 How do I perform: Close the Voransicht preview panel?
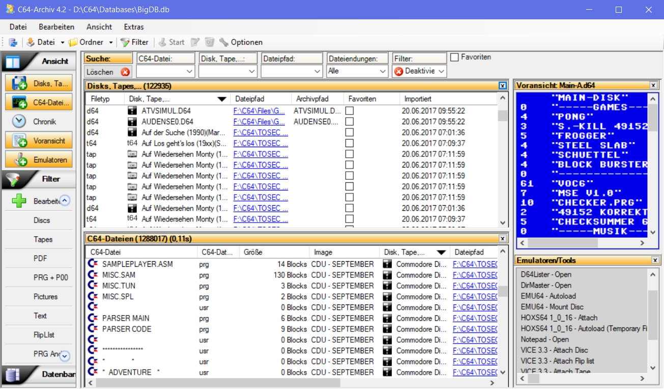[653, 86]
